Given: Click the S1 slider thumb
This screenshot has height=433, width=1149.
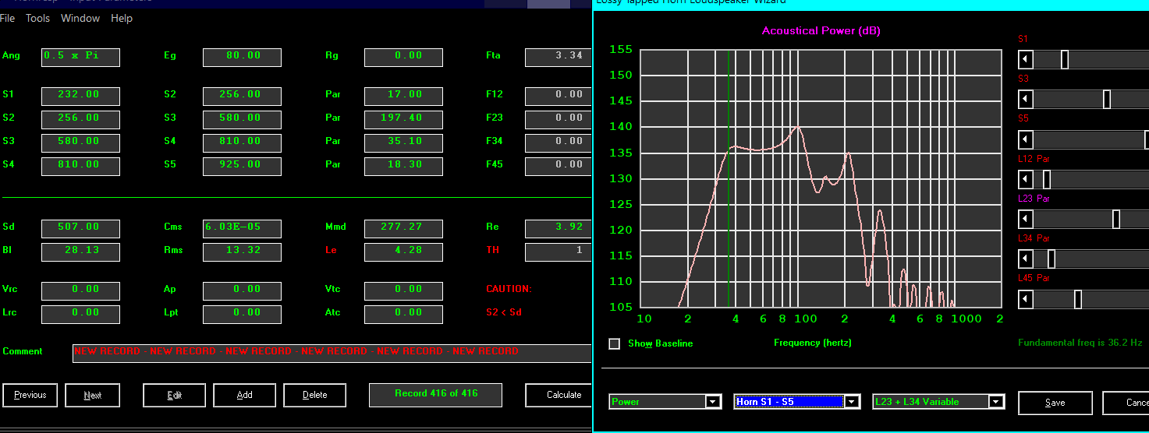Looking at the screenshot, I should coord(1064,59).
